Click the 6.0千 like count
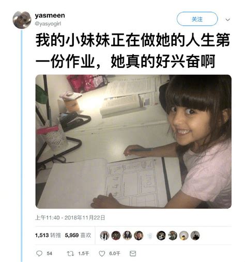 coord(114,254)
